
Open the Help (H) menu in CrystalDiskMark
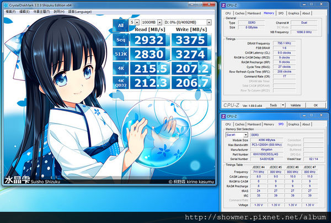[59, 12]
